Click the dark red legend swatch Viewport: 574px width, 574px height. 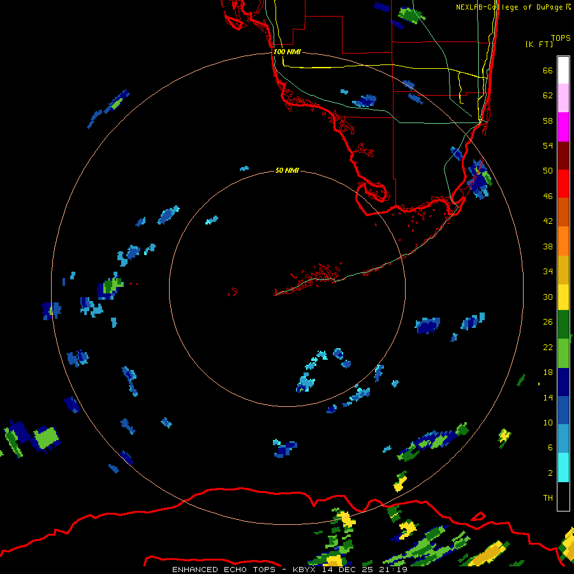(563, 156)
